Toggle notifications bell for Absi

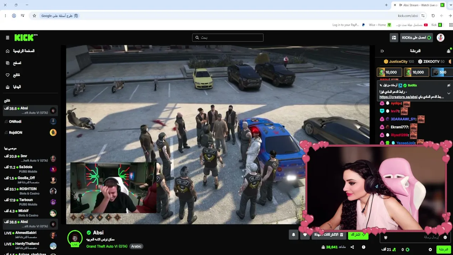point(293,234)
